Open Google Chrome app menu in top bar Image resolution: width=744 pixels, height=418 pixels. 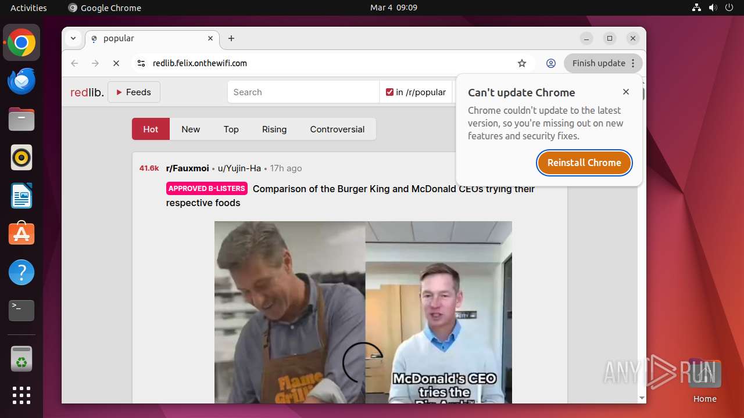click(105, 8)
